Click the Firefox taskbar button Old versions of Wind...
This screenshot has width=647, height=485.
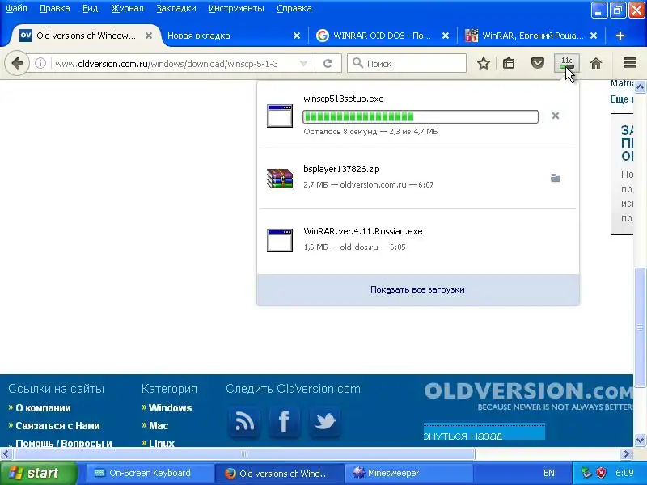(x=279, y=473)
